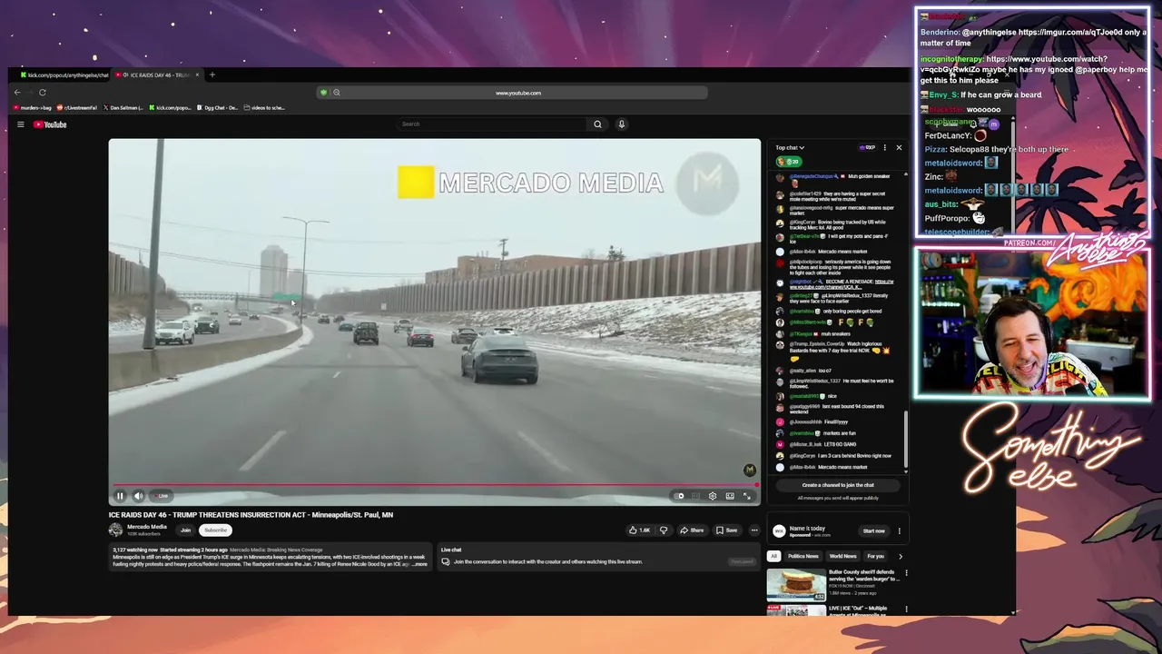Toggle the captions button in the player
This screenshot has height=654, width=1162.
(x=695, y=496)
